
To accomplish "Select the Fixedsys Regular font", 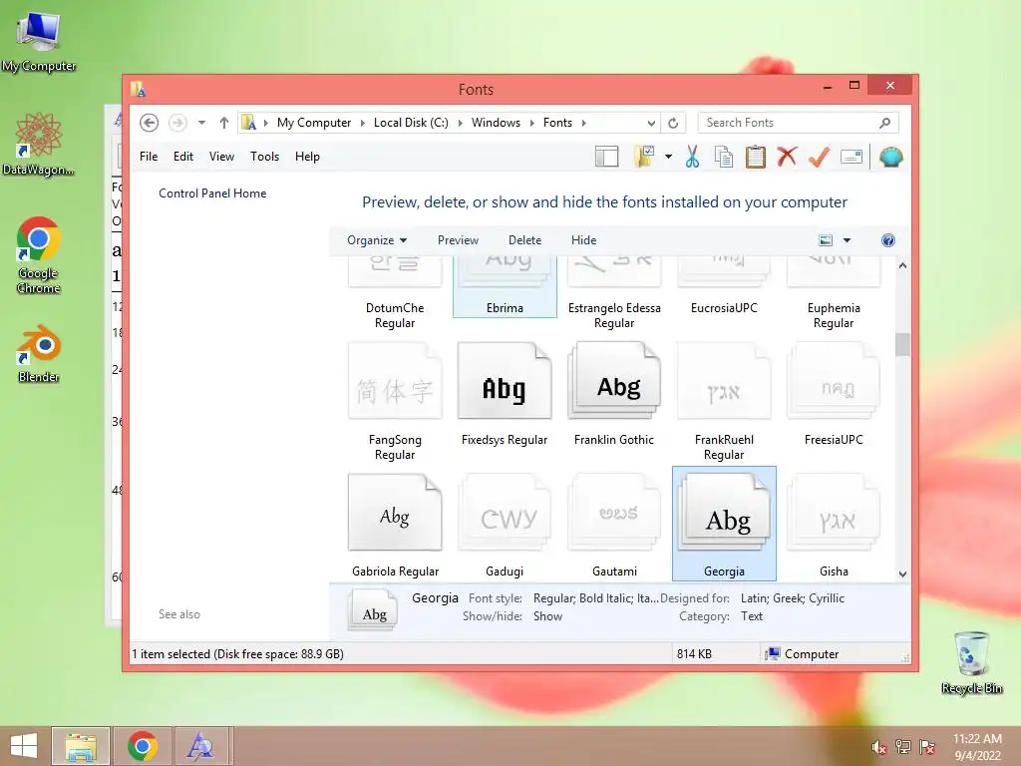I will (x=505, y=394).
